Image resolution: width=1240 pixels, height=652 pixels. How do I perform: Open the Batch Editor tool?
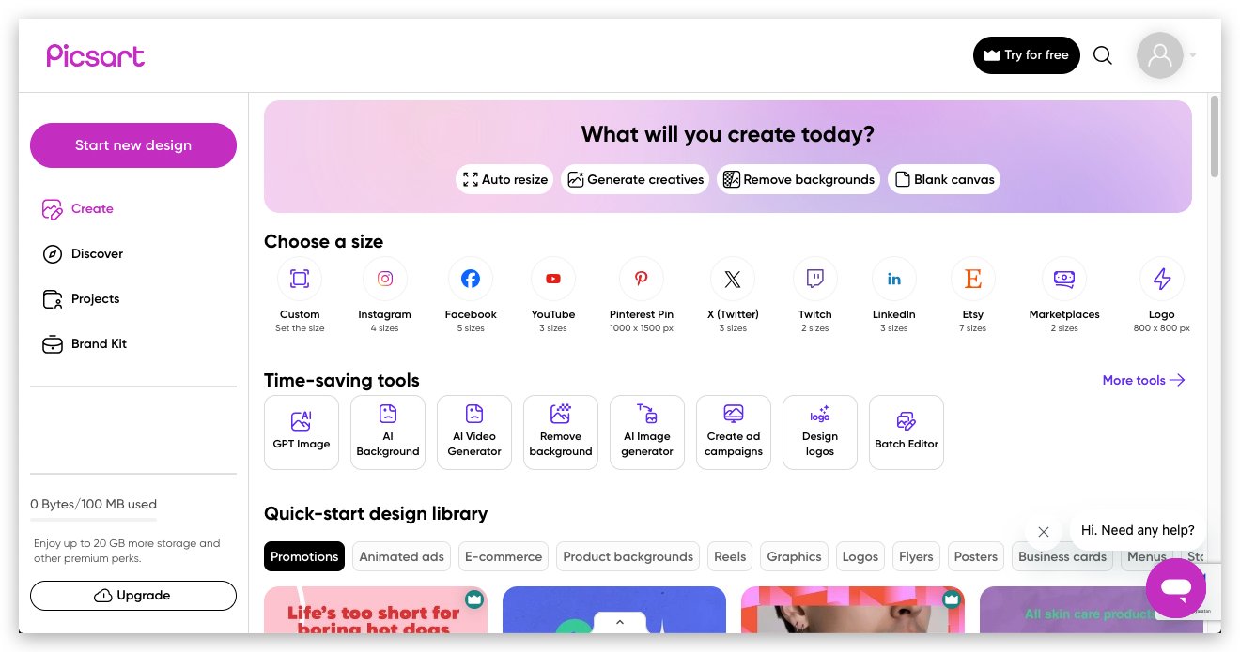pyautogui.click(x=906, y=432)
